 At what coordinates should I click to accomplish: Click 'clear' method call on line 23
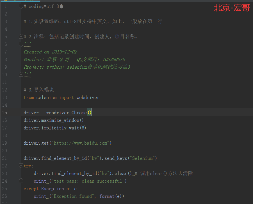click(x=121, y=173)
